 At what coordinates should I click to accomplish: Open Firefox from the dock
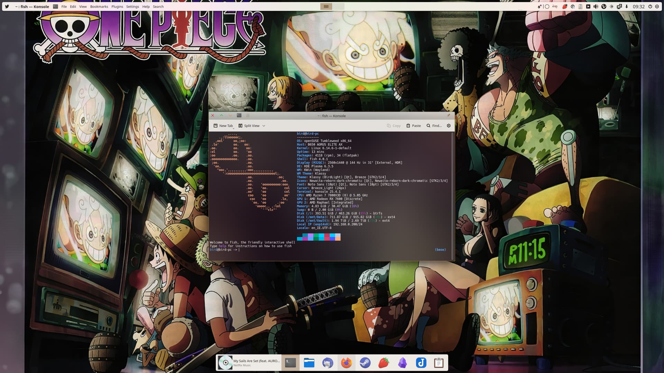tap(347, 363)
